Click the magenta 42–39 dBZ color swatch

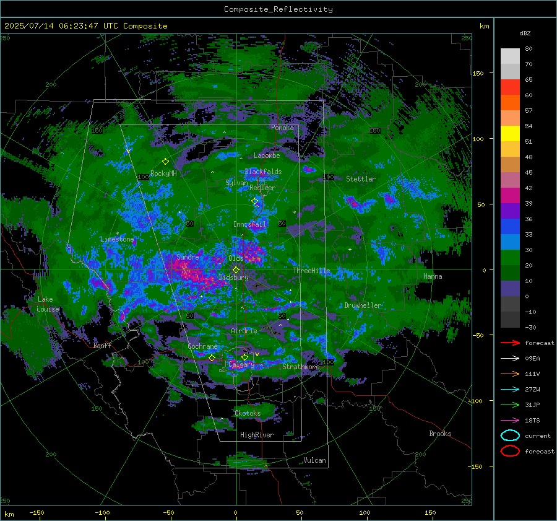[510, 196]
